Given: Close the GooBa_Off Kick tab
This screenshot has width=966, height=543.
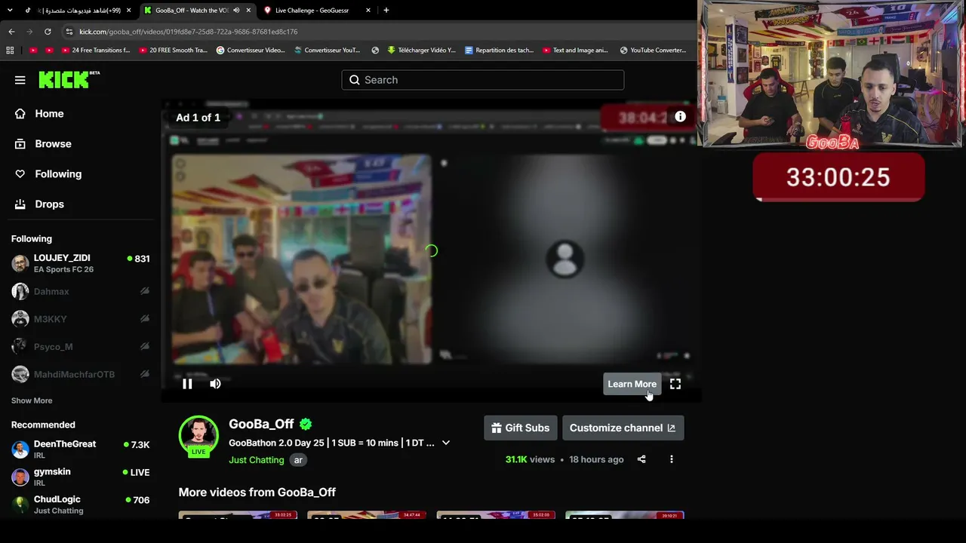Looking at the screenshot, I should (x=249, y=11).
